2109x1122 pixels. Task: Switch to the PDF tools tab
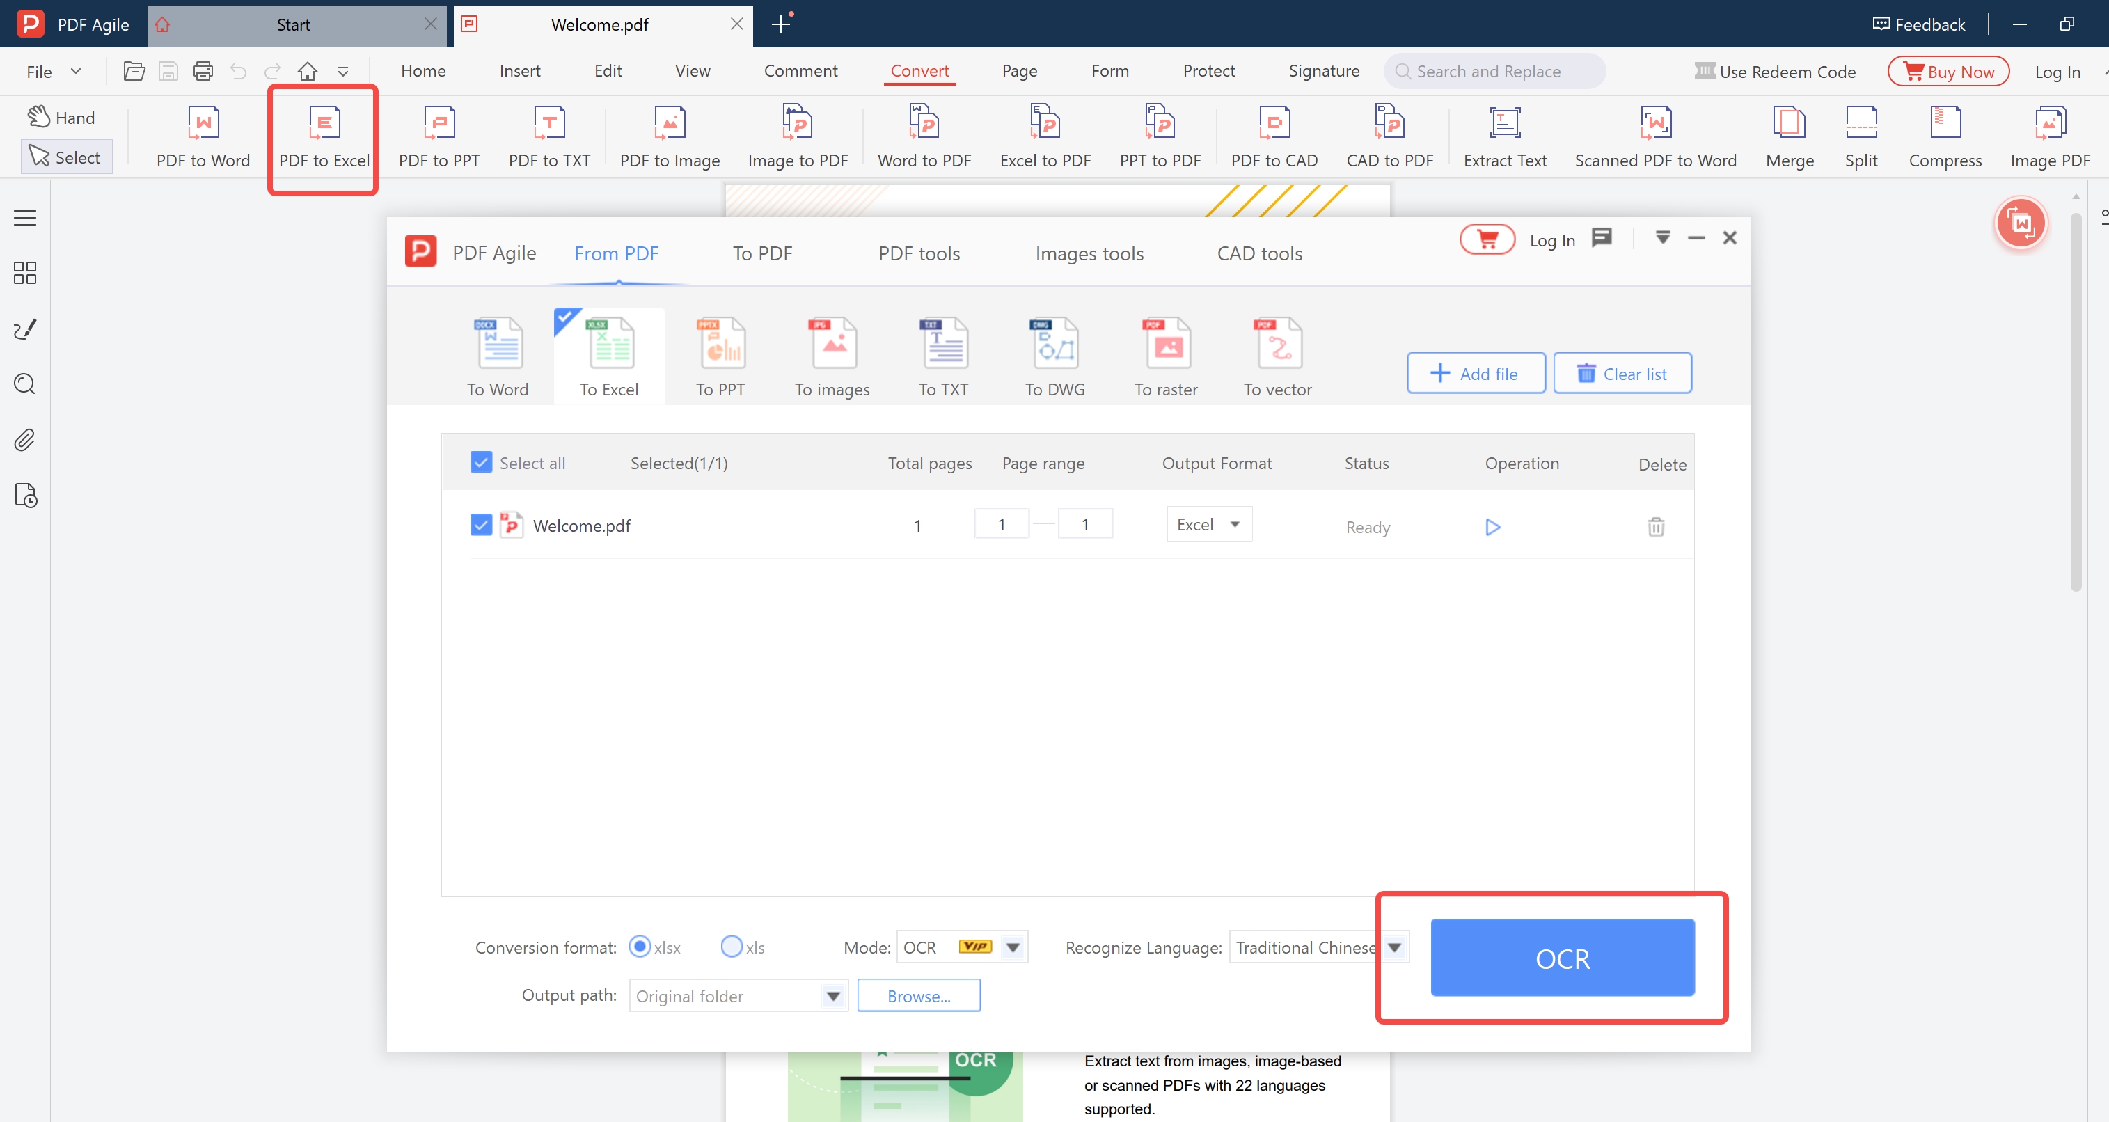coord(919,253)
